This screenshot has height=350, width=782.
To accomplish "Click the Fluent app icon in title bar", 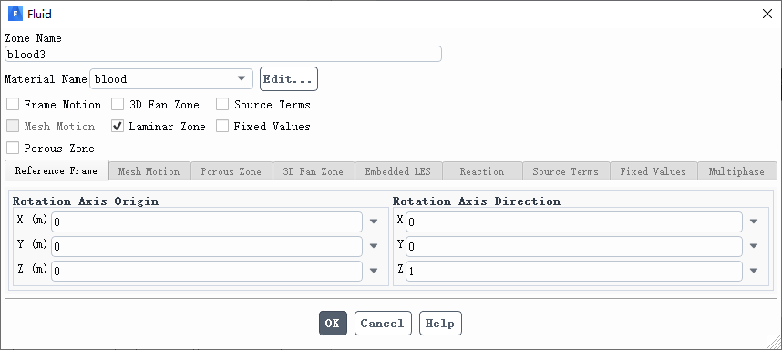I will pyautogui.click(x=15, y=14).
